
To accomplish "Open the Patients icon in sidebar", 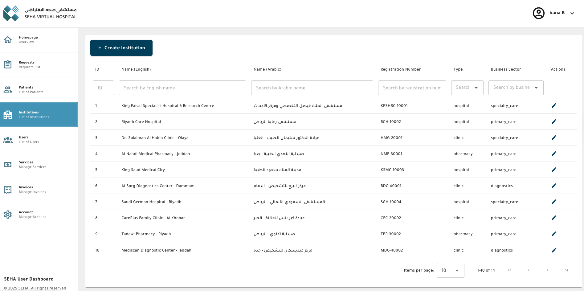I will click(8, 89).
